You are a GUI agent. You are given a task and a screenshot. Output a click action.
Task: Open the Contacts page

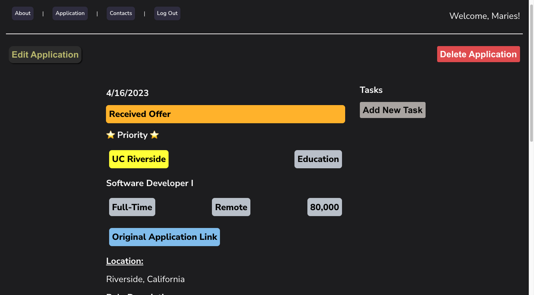121,13
